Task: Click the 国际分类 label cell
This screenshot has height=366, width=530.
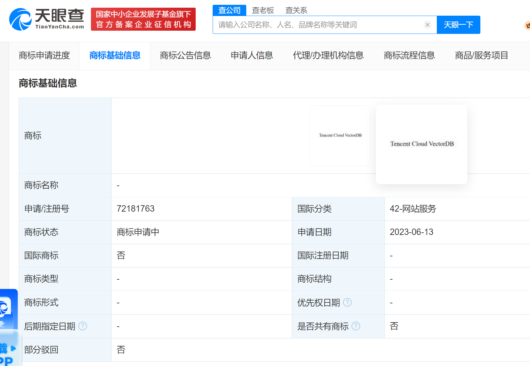Action: tap(338, 209)
